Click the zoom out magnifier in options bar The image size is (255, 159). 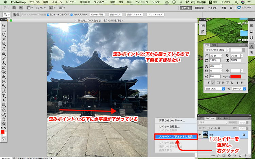click(18, 15)
